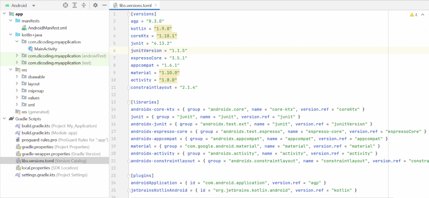Collapse the res folder
This screenshot has width=429, height=198.
(10, 70)
